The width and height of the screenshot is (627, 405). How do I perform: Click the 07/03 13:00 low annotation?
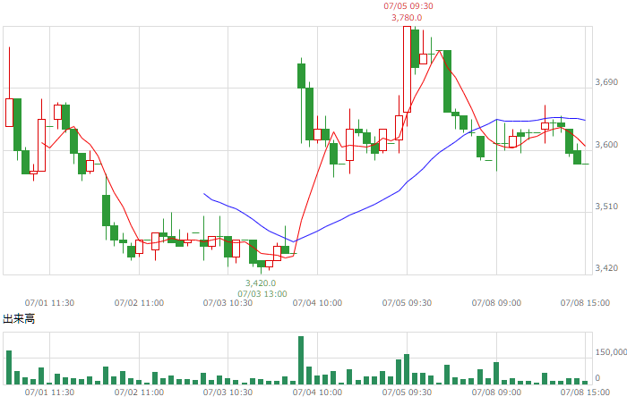pyautogui.click(x=262, y=294)
